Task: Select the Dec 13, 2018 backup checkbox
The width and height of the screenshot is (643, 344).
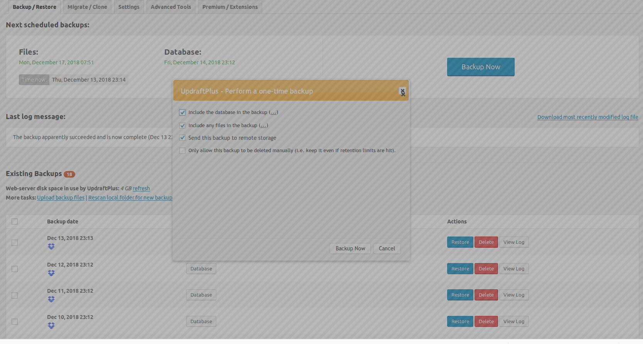Action: point(15,243)
